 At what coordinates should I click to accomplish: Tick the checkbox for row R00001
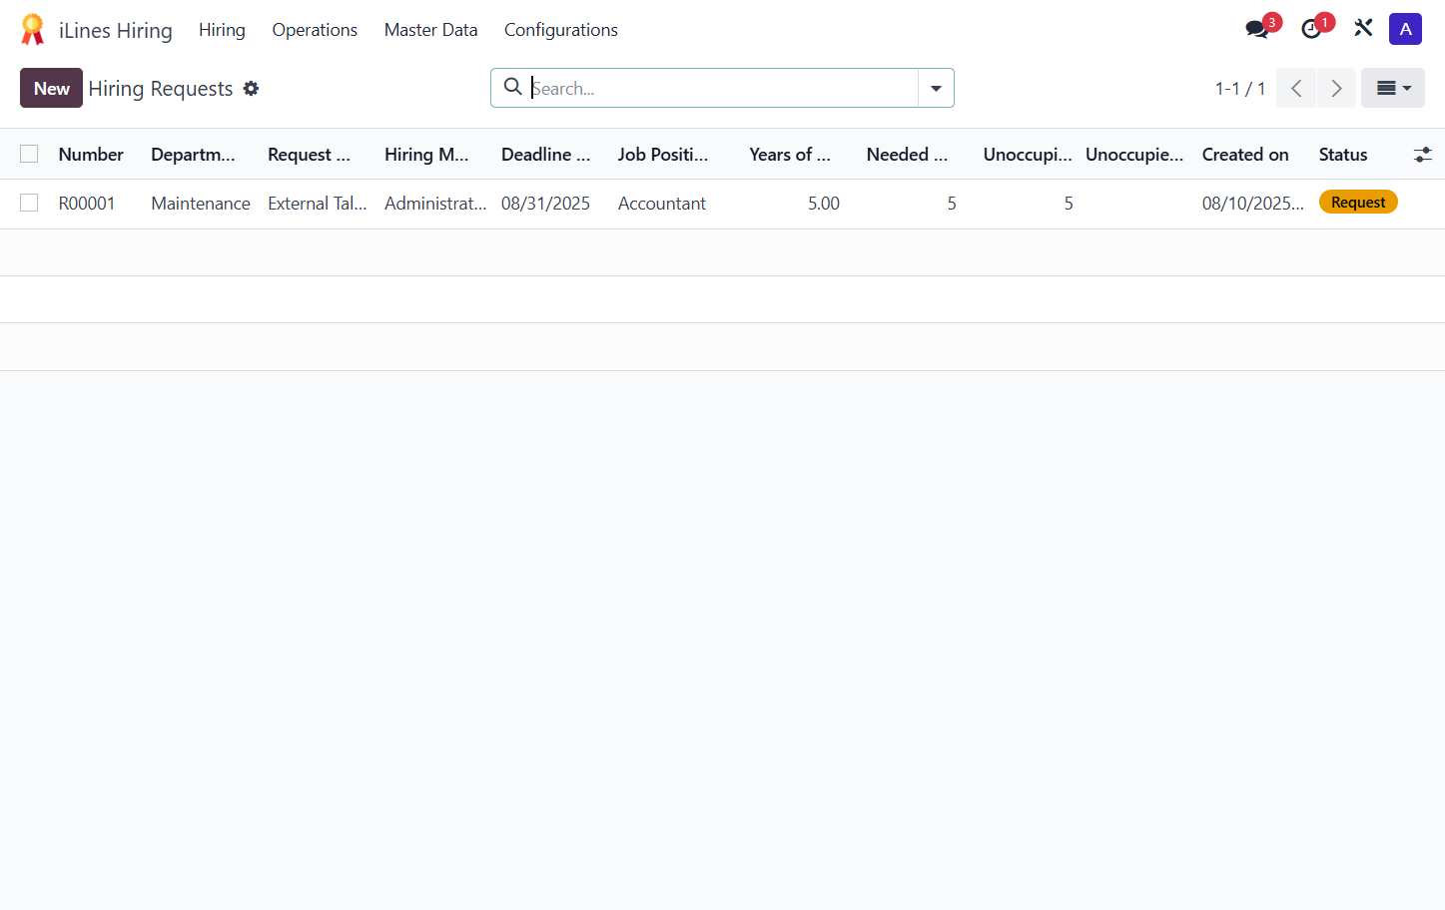29,203
